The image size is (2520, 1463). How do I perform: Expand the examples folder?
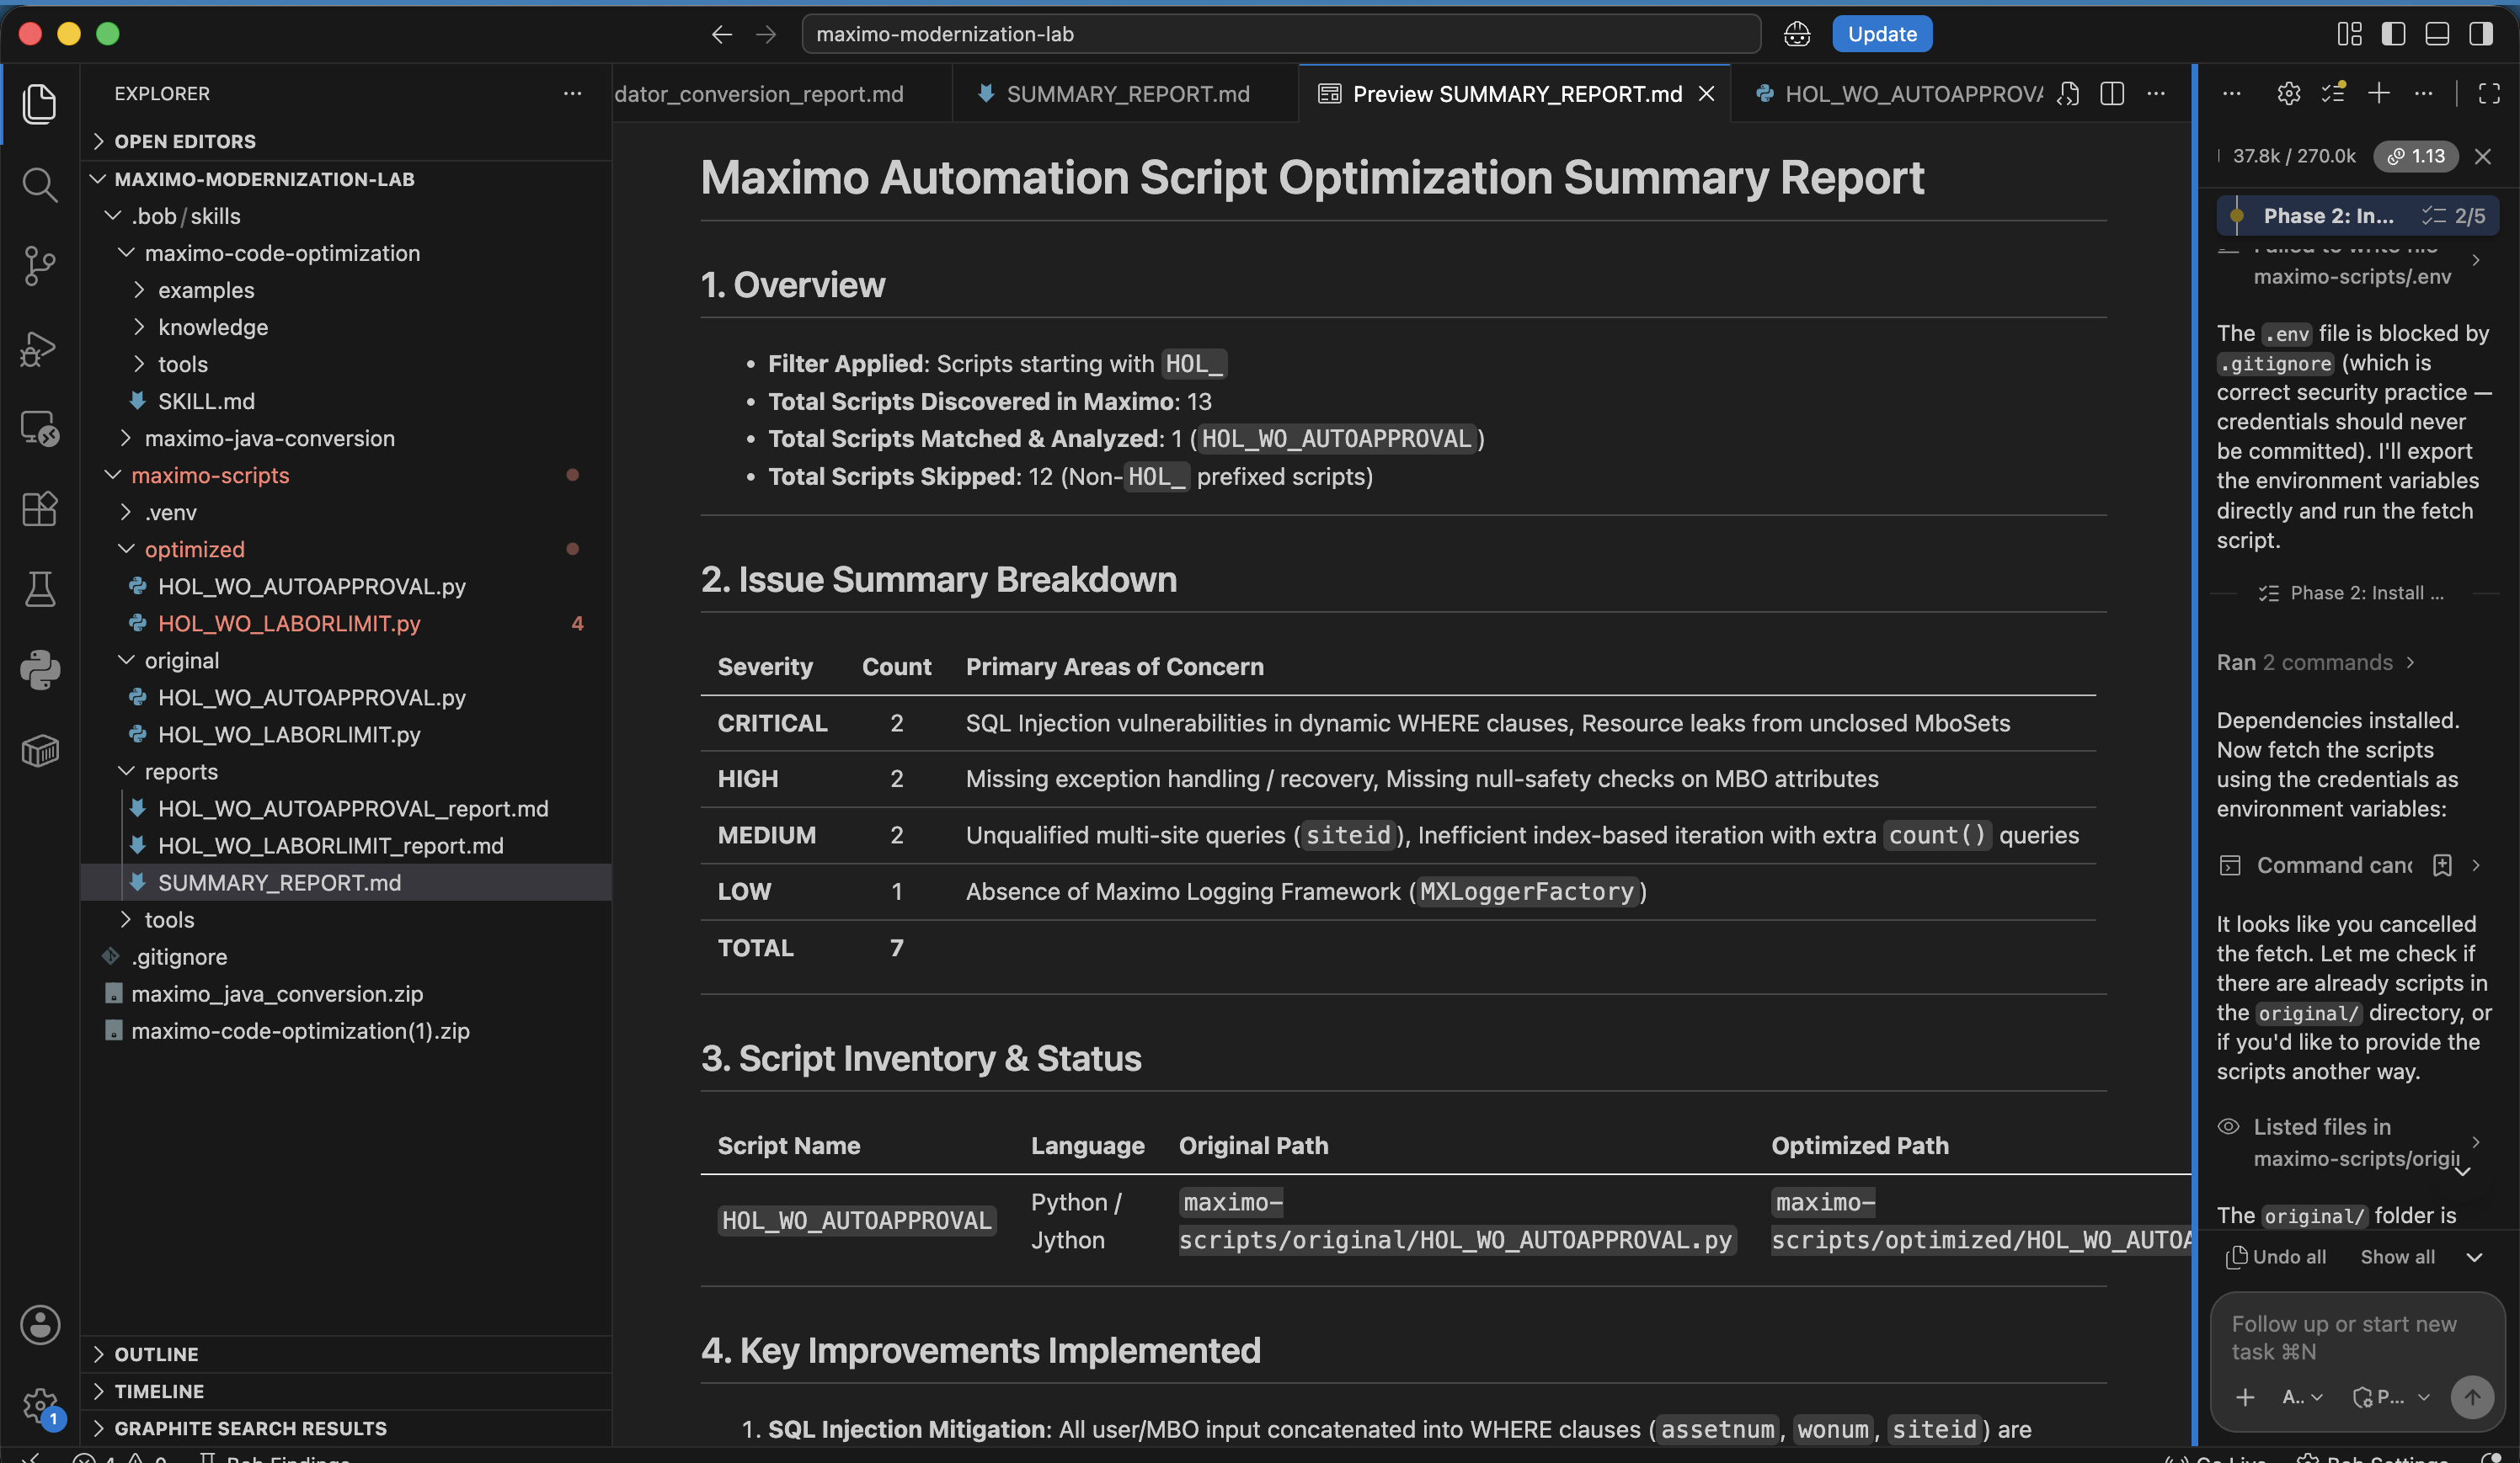(346, 290)
